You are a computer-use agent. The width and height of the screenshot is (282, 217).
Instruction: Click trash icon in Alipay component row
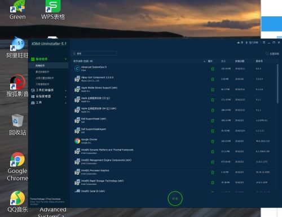coord(213,79)
